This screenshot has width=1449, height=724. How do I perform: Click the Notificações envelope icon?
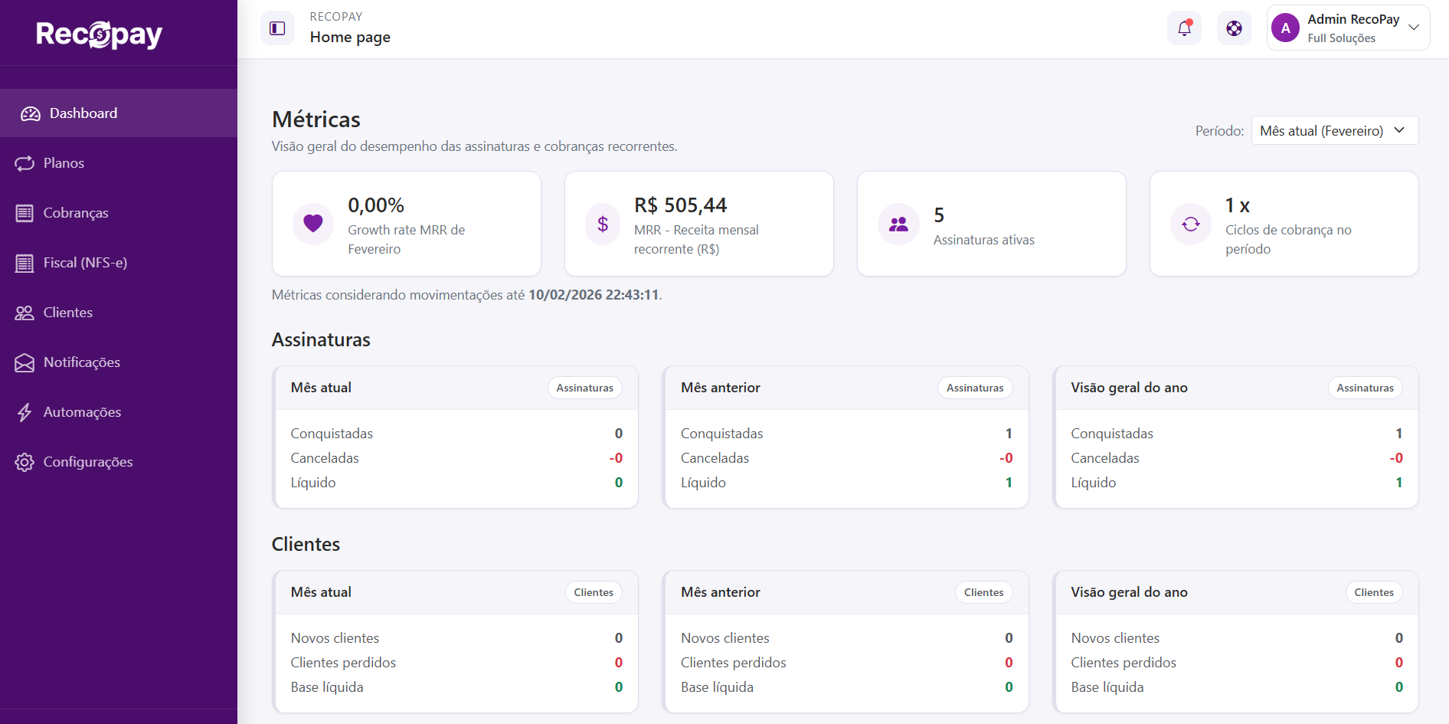point(25,362)
